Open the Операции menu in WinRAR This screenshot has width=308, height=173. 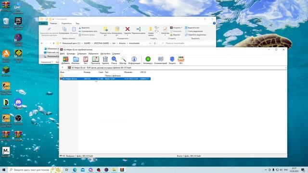(82, 54)
